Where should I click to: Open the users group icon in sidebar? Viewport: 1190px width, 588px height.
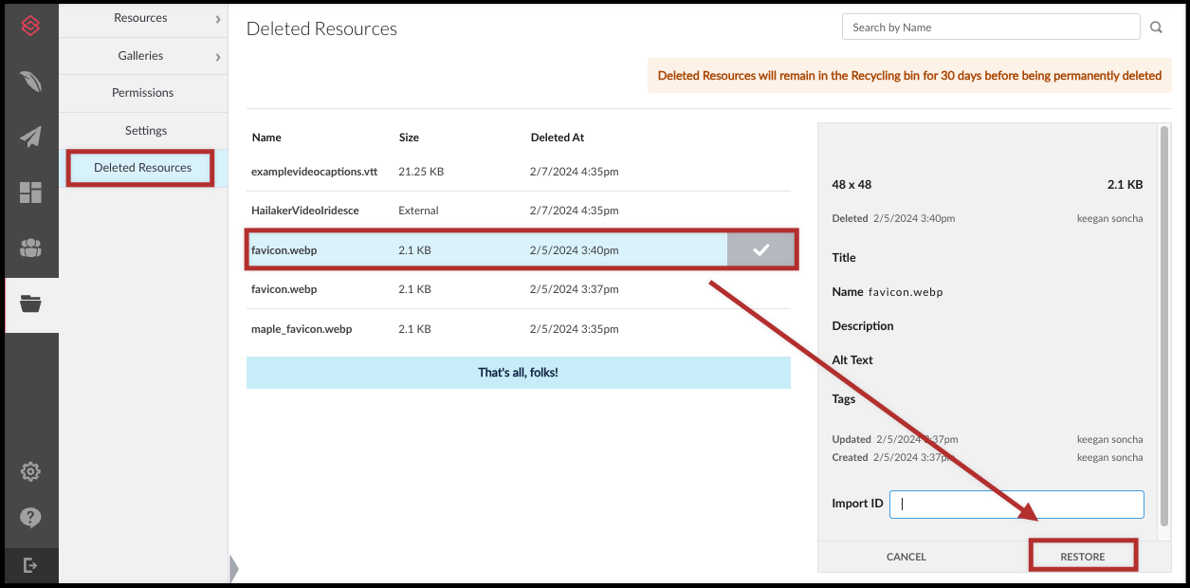point(30,248)
